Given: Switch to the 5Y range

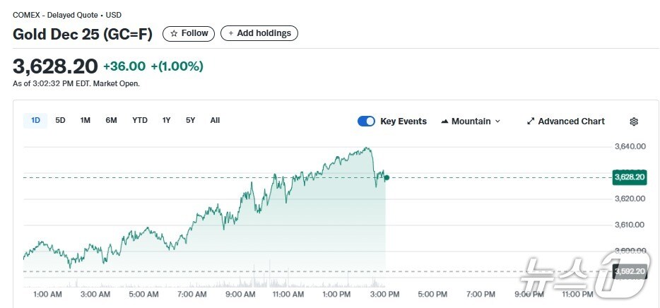Looking at the screenshot, I should point(191,121).
